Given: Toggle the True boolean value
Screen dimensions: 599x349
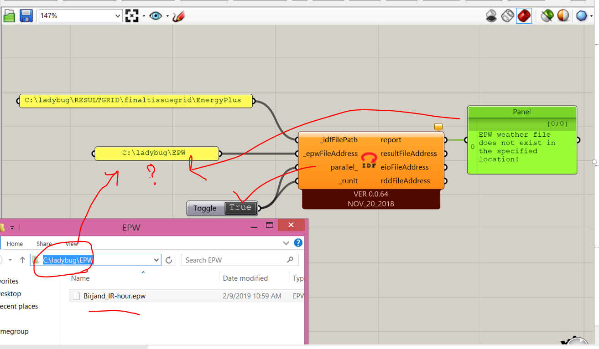Looking at the screenshot, I should [x=240, y=208].
